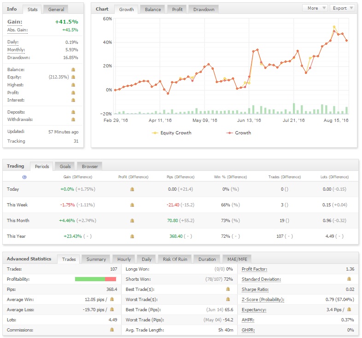
Task: Click the Sharpe Ratio label
Action: click(255, 290)
